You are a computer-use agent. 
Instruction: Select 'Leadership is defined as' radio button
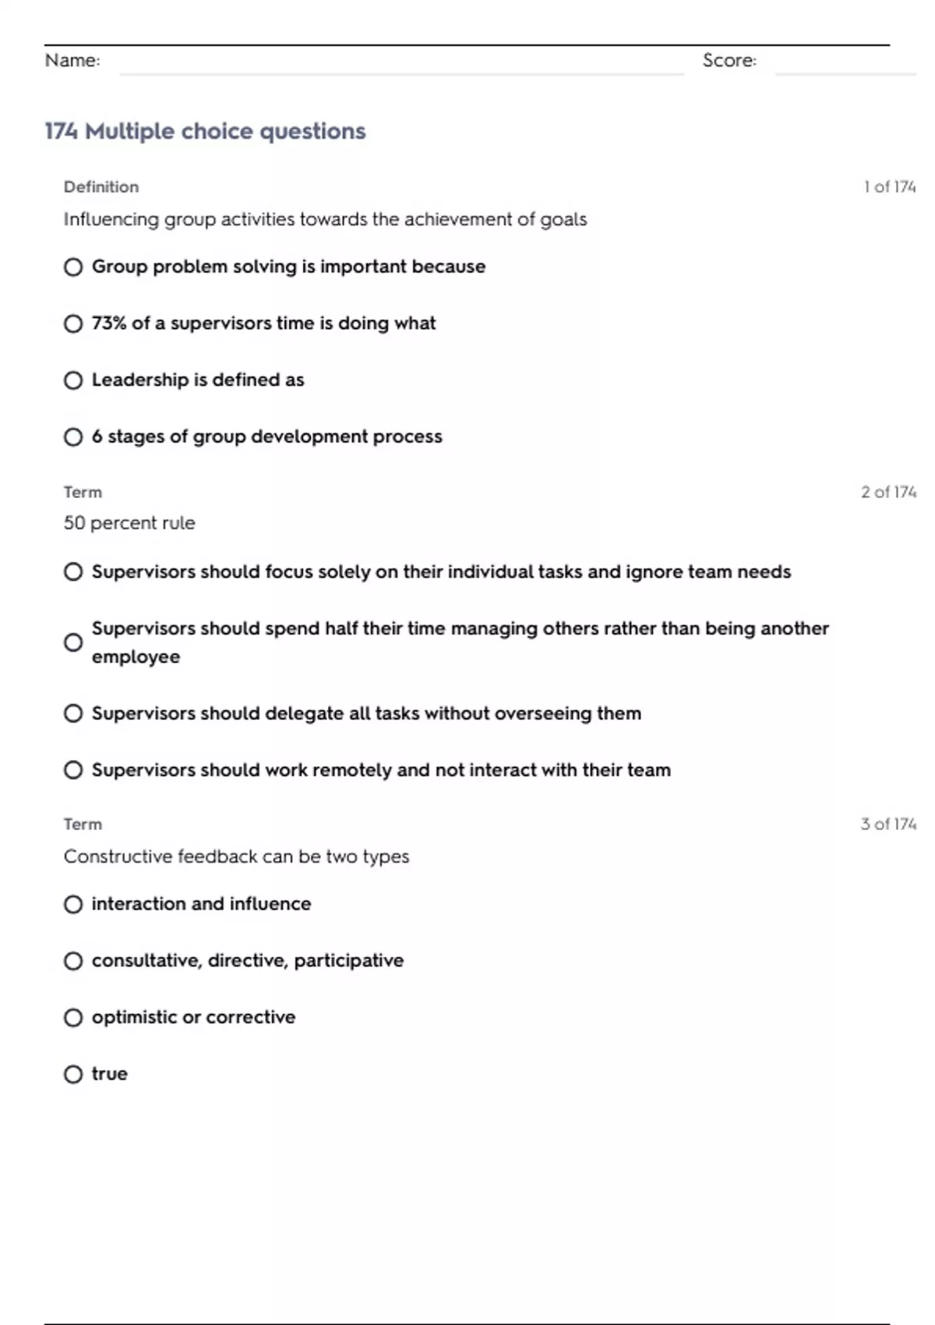[x=73, y=380]
